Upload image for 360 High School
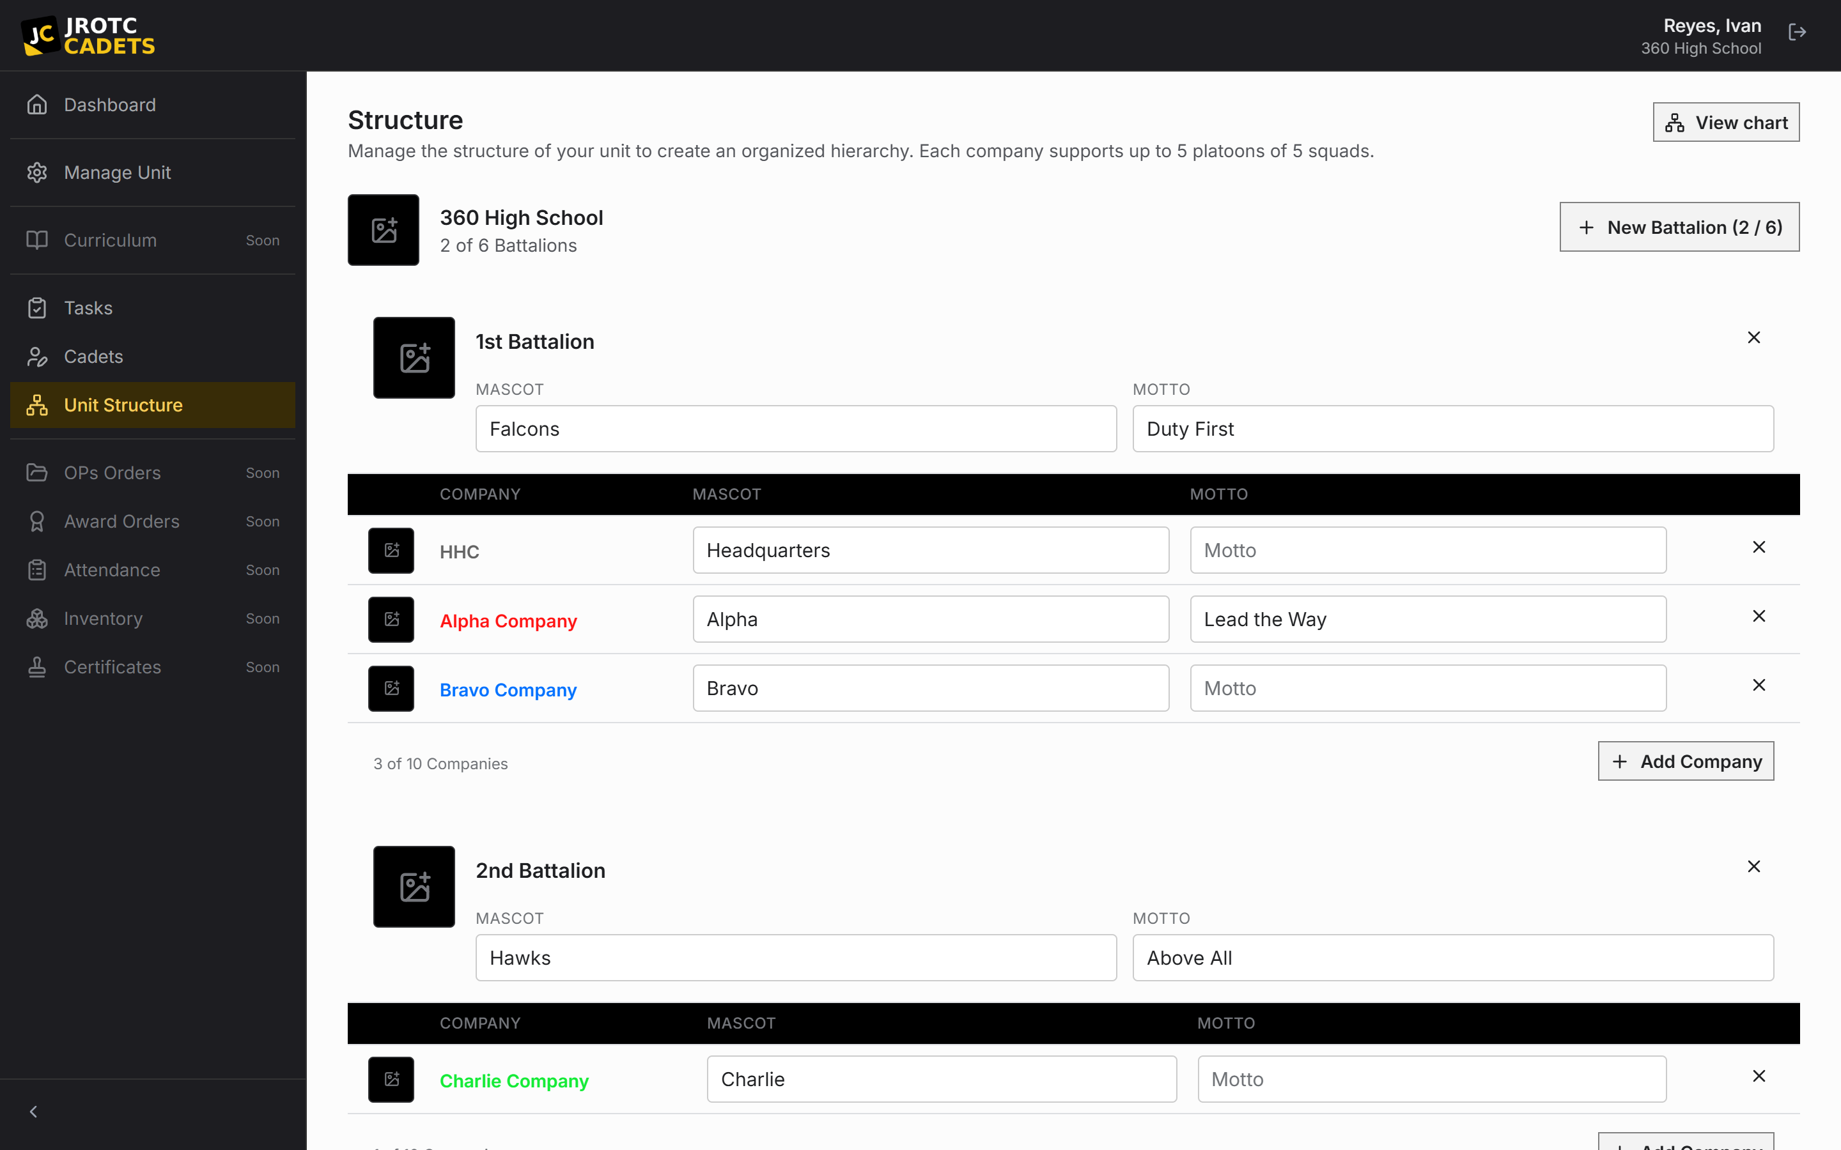Image resolution: width=1841 pixels, height=1150 pixels. point(384,230)
